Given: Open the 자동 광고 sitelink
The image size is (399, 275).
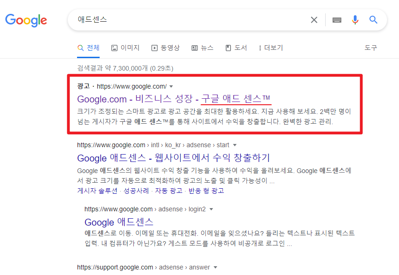Looking at the screenshot, I should (x=169, y=191).
